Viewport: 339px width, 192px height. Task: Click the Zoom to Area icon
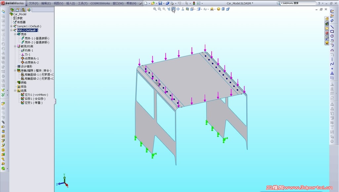159,9
